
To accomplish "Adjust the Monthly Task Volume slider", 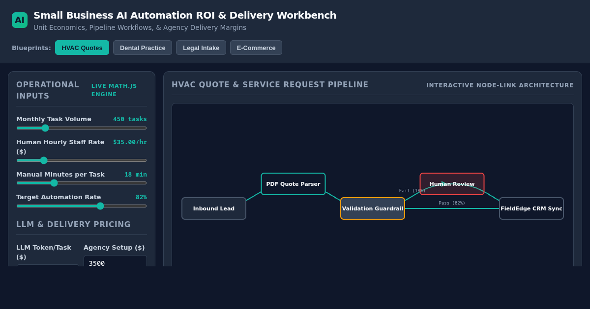I will point(82,128).
